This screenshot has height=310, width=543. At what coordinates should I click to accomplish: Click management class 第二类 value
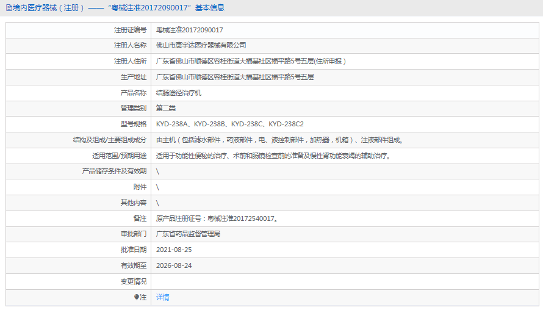[x=165, y=108]
